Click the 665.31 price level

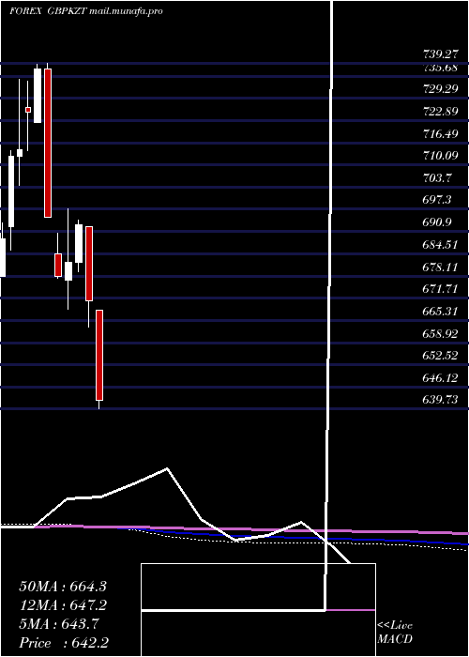[440, 312]
